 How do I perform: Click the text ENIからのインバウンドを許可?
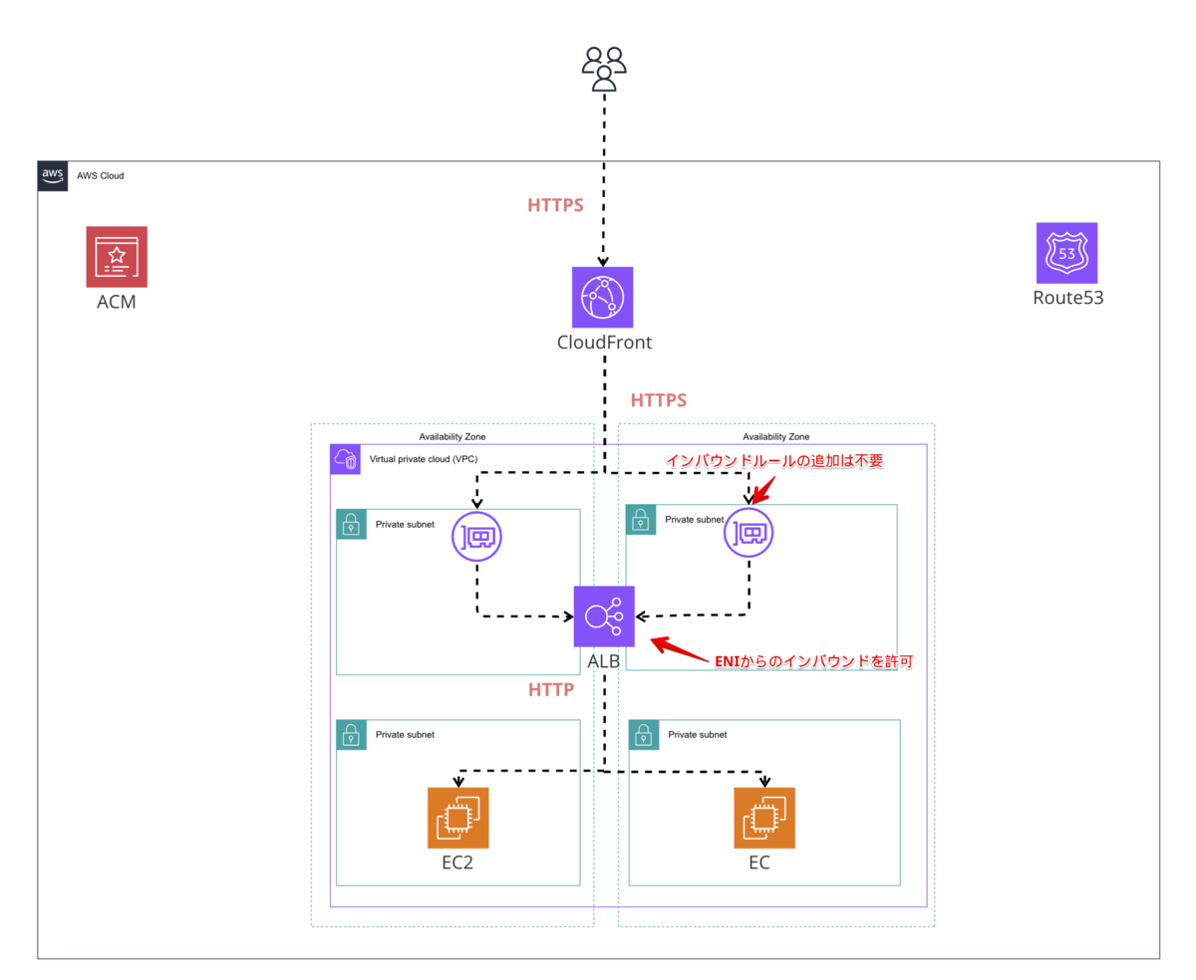tap(813, 660)
